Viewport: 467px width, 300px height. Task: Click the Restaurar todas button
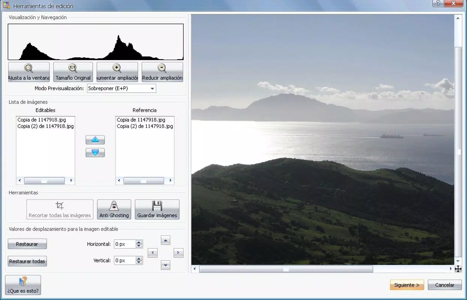27,261
